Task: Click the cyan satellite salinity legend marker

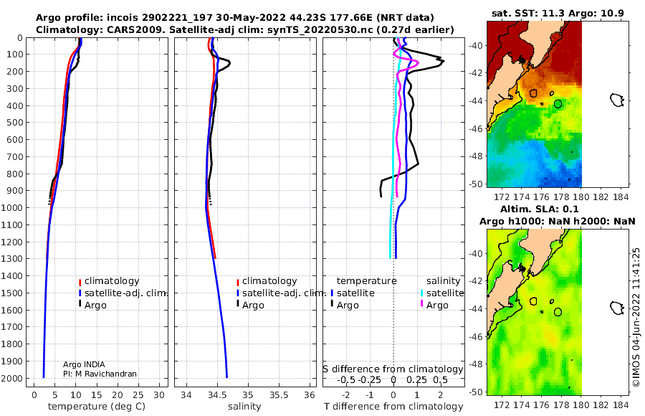Action: point(421,293)
